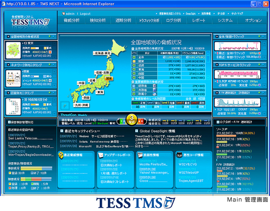This screenshot has width=270, height=211.
Task: Open the オプション menu tab
Action: coord(253,21)
